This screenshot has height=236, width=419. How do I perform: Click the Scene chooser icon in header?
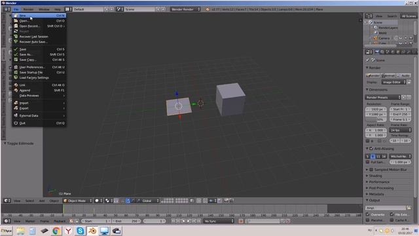(x=119, y=9)
